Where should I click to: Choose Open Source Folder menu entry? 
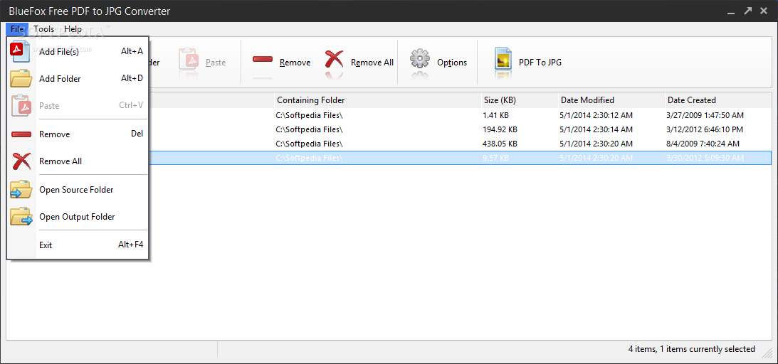pyautogui.click(x=78, y=190)
